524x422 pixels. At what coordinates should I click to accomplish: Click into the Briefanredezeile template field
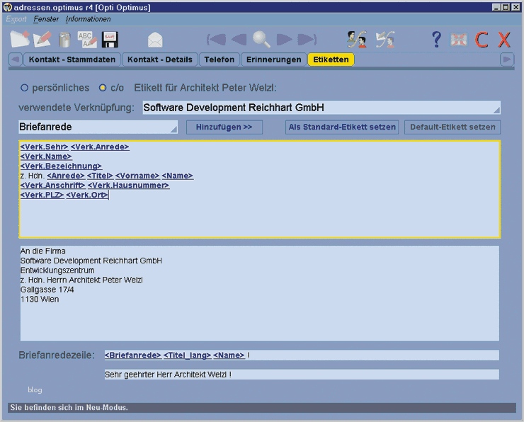(x=301, y=355)
